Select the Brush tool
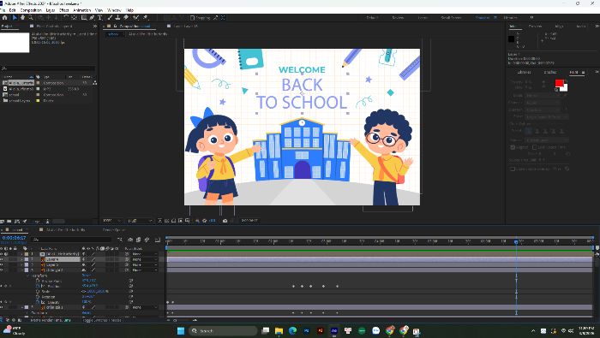The image size is (600, 338). tap(110, 18)
